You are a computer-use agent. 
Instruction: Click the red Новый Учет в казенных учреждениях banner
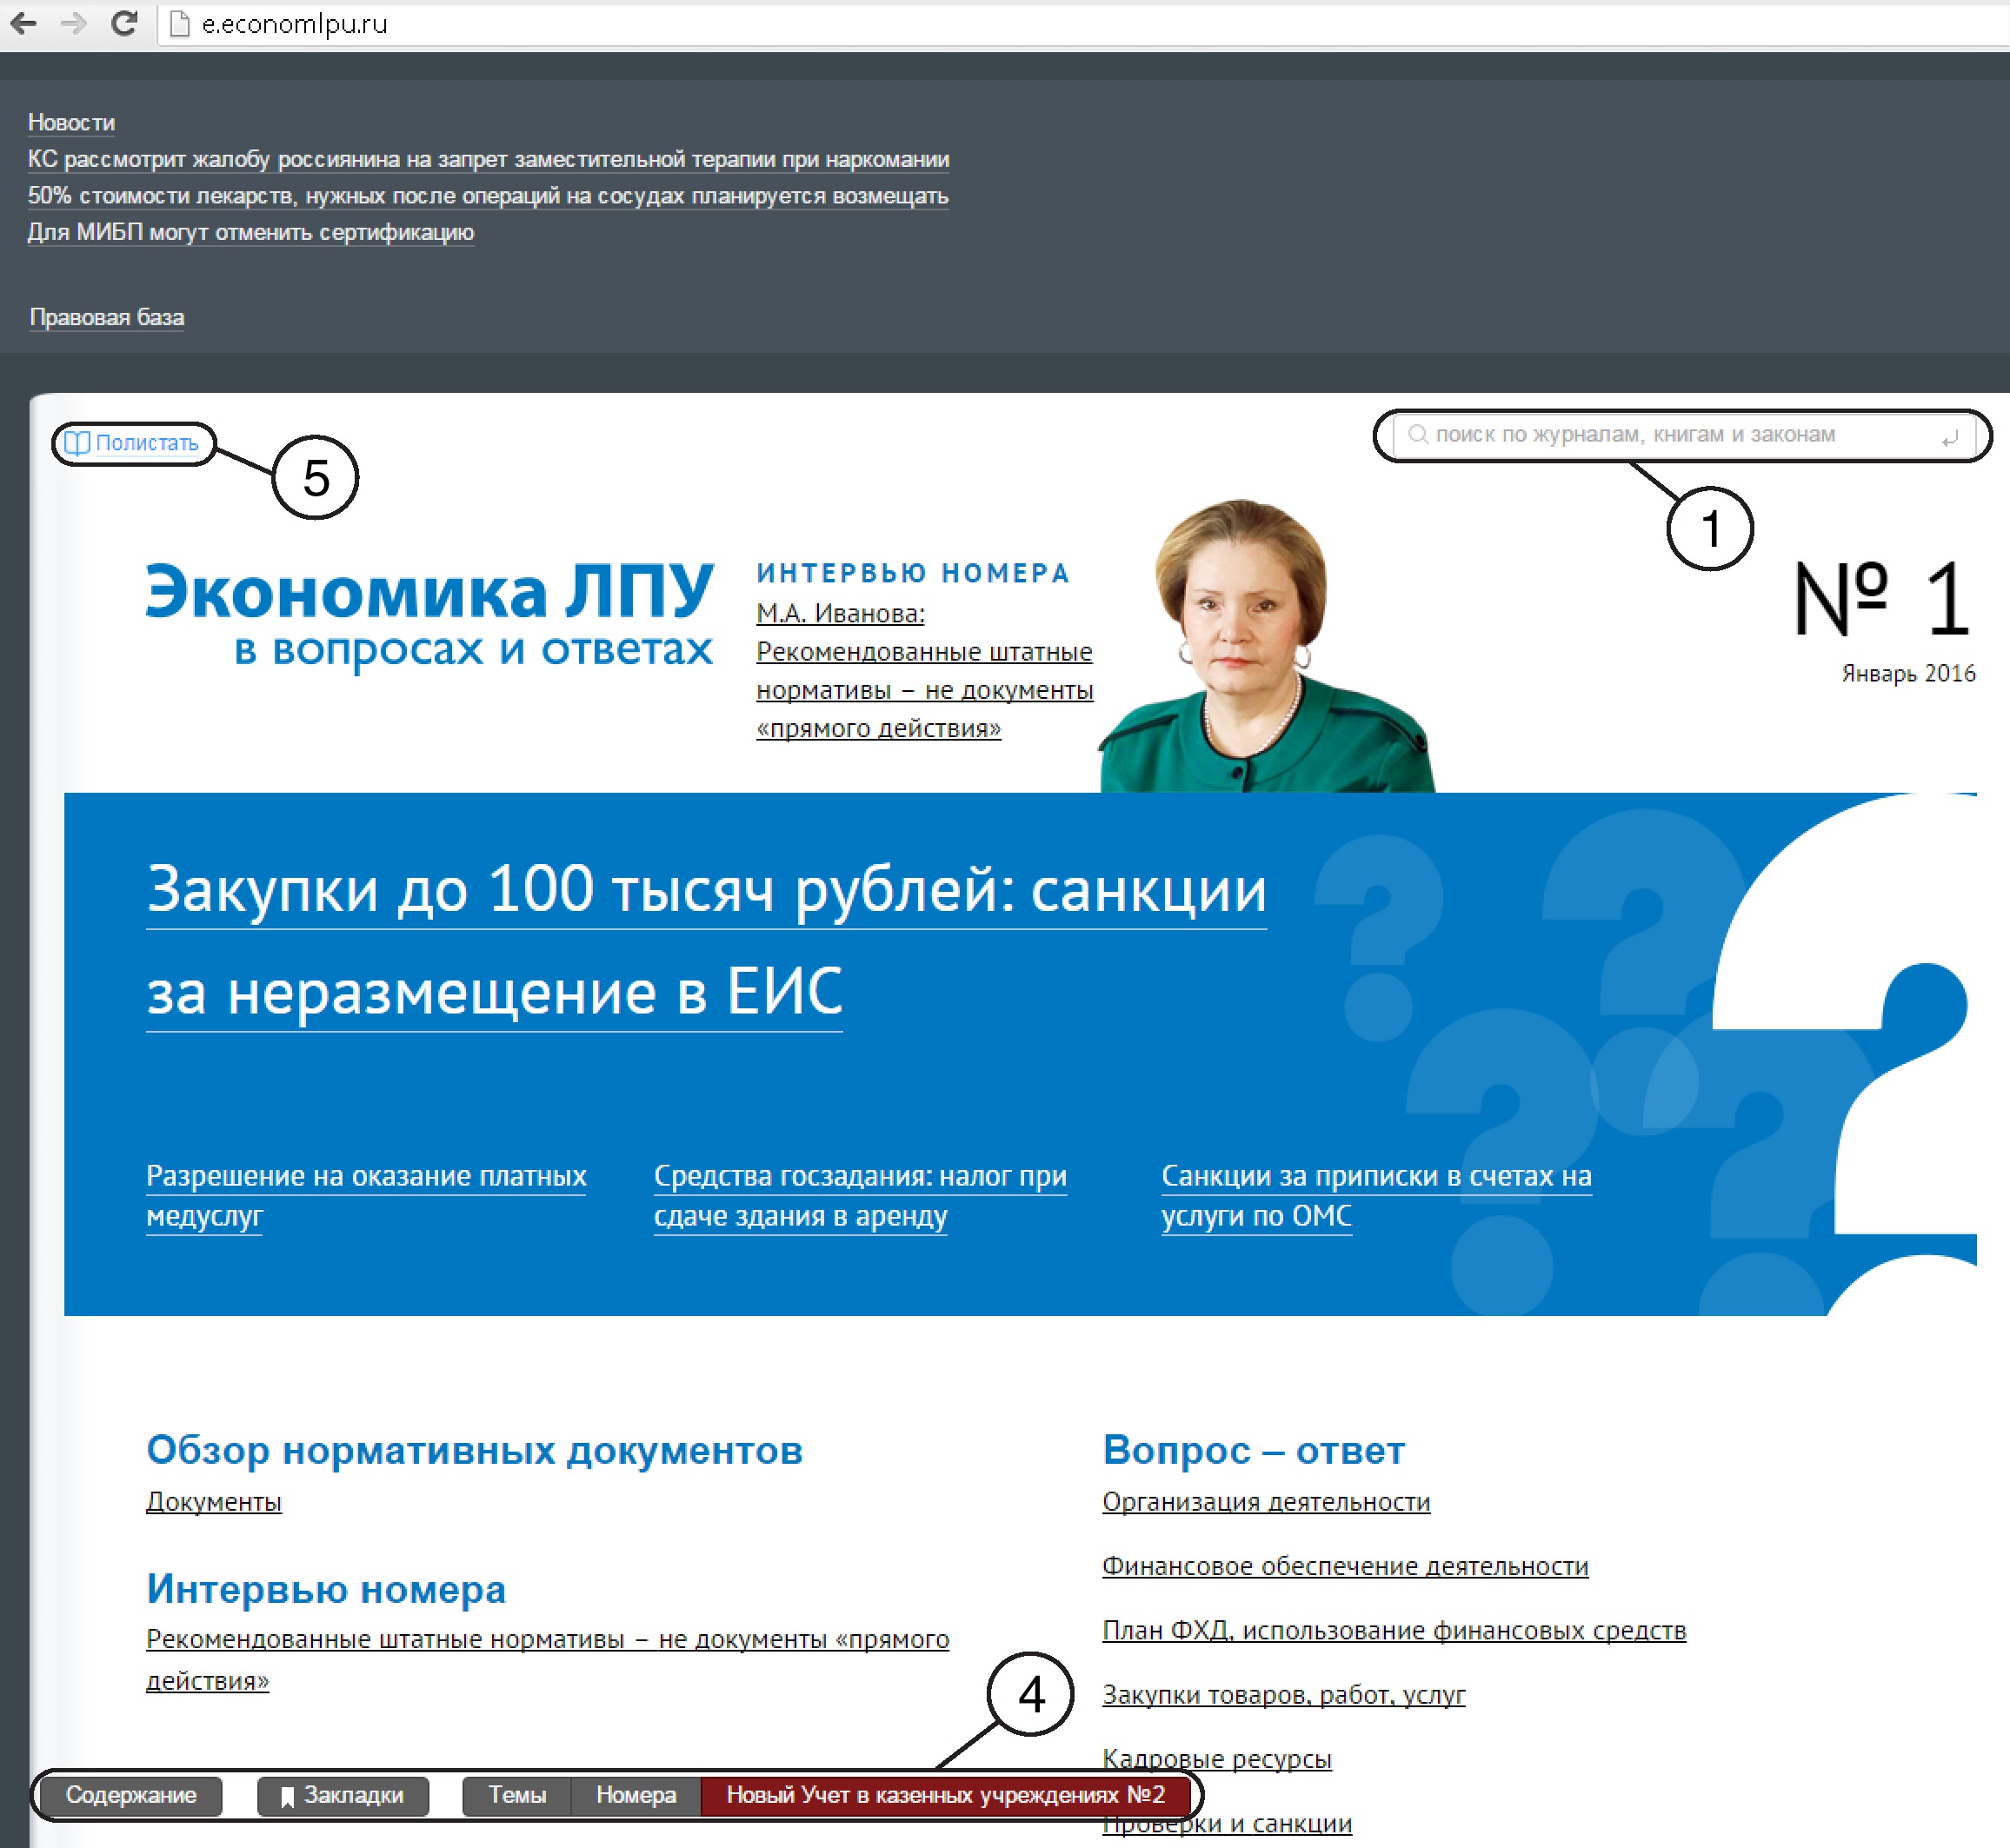[945, 1795]
